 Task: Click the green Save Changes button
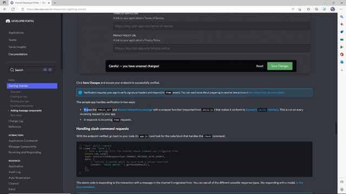tap(280, 66)
